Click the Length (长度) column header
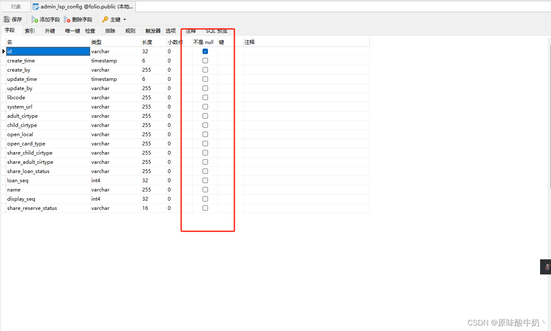The height and width of the screenshot is (331, 551). tap(154, 42)
